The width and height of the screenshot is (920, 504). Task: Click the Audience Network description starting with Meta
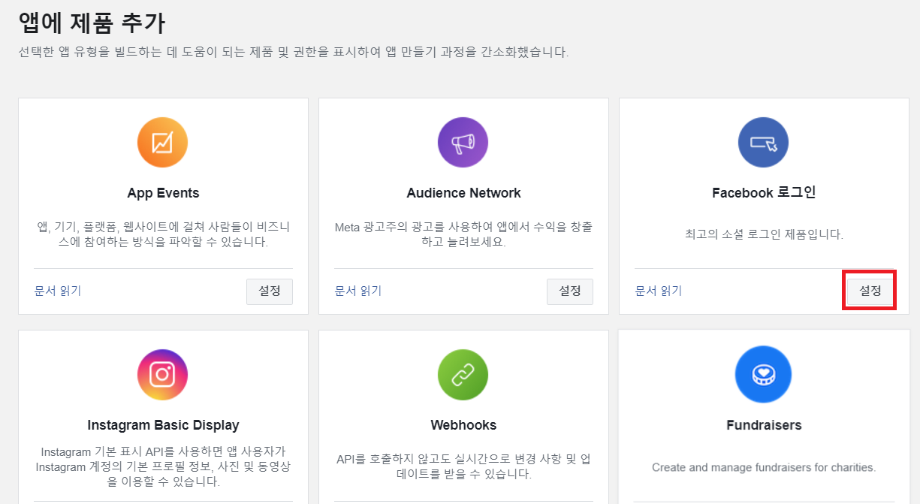tap(463, 234)
